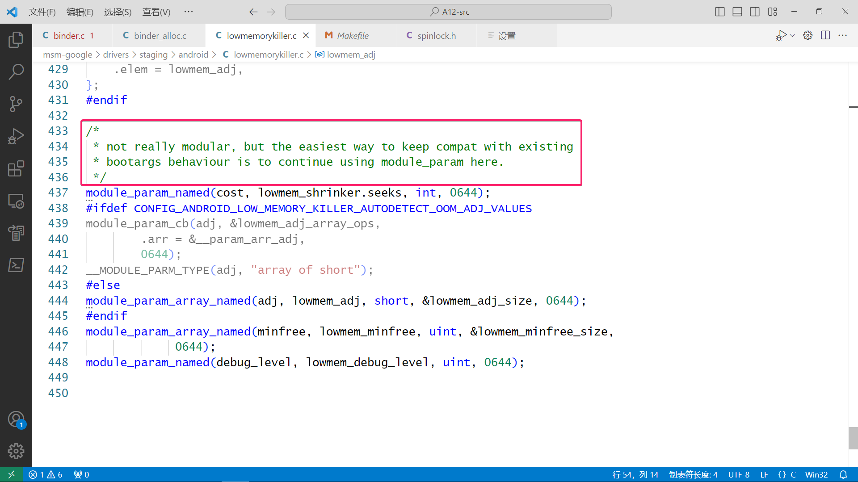Screen dimensions: 858x482
Task: Open the Extensions view
Action: 16,168
